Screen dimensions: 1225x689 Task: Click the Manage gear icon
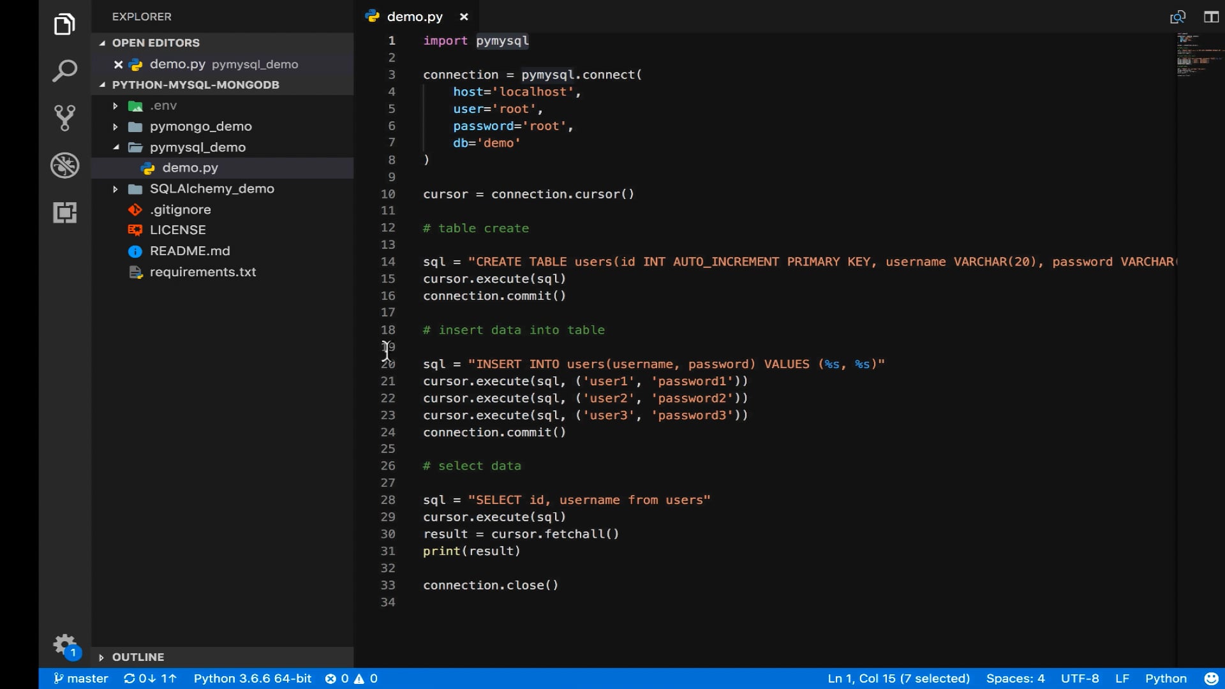point(64,644)
